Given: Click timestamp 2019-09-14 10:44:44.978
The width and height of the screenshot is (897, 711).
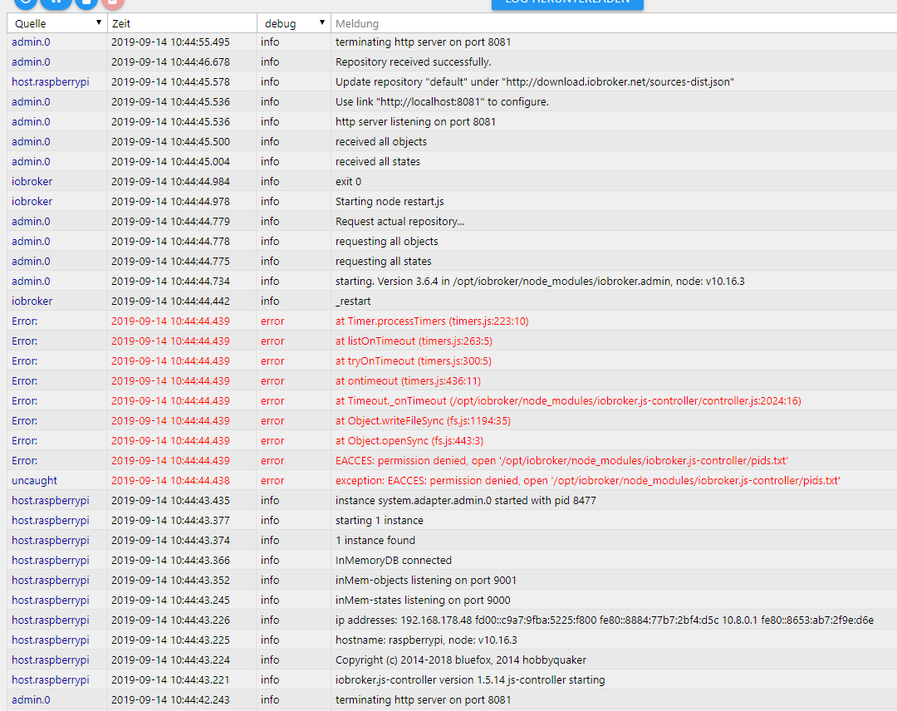Looking at the screenshot, I should [170, 201].
